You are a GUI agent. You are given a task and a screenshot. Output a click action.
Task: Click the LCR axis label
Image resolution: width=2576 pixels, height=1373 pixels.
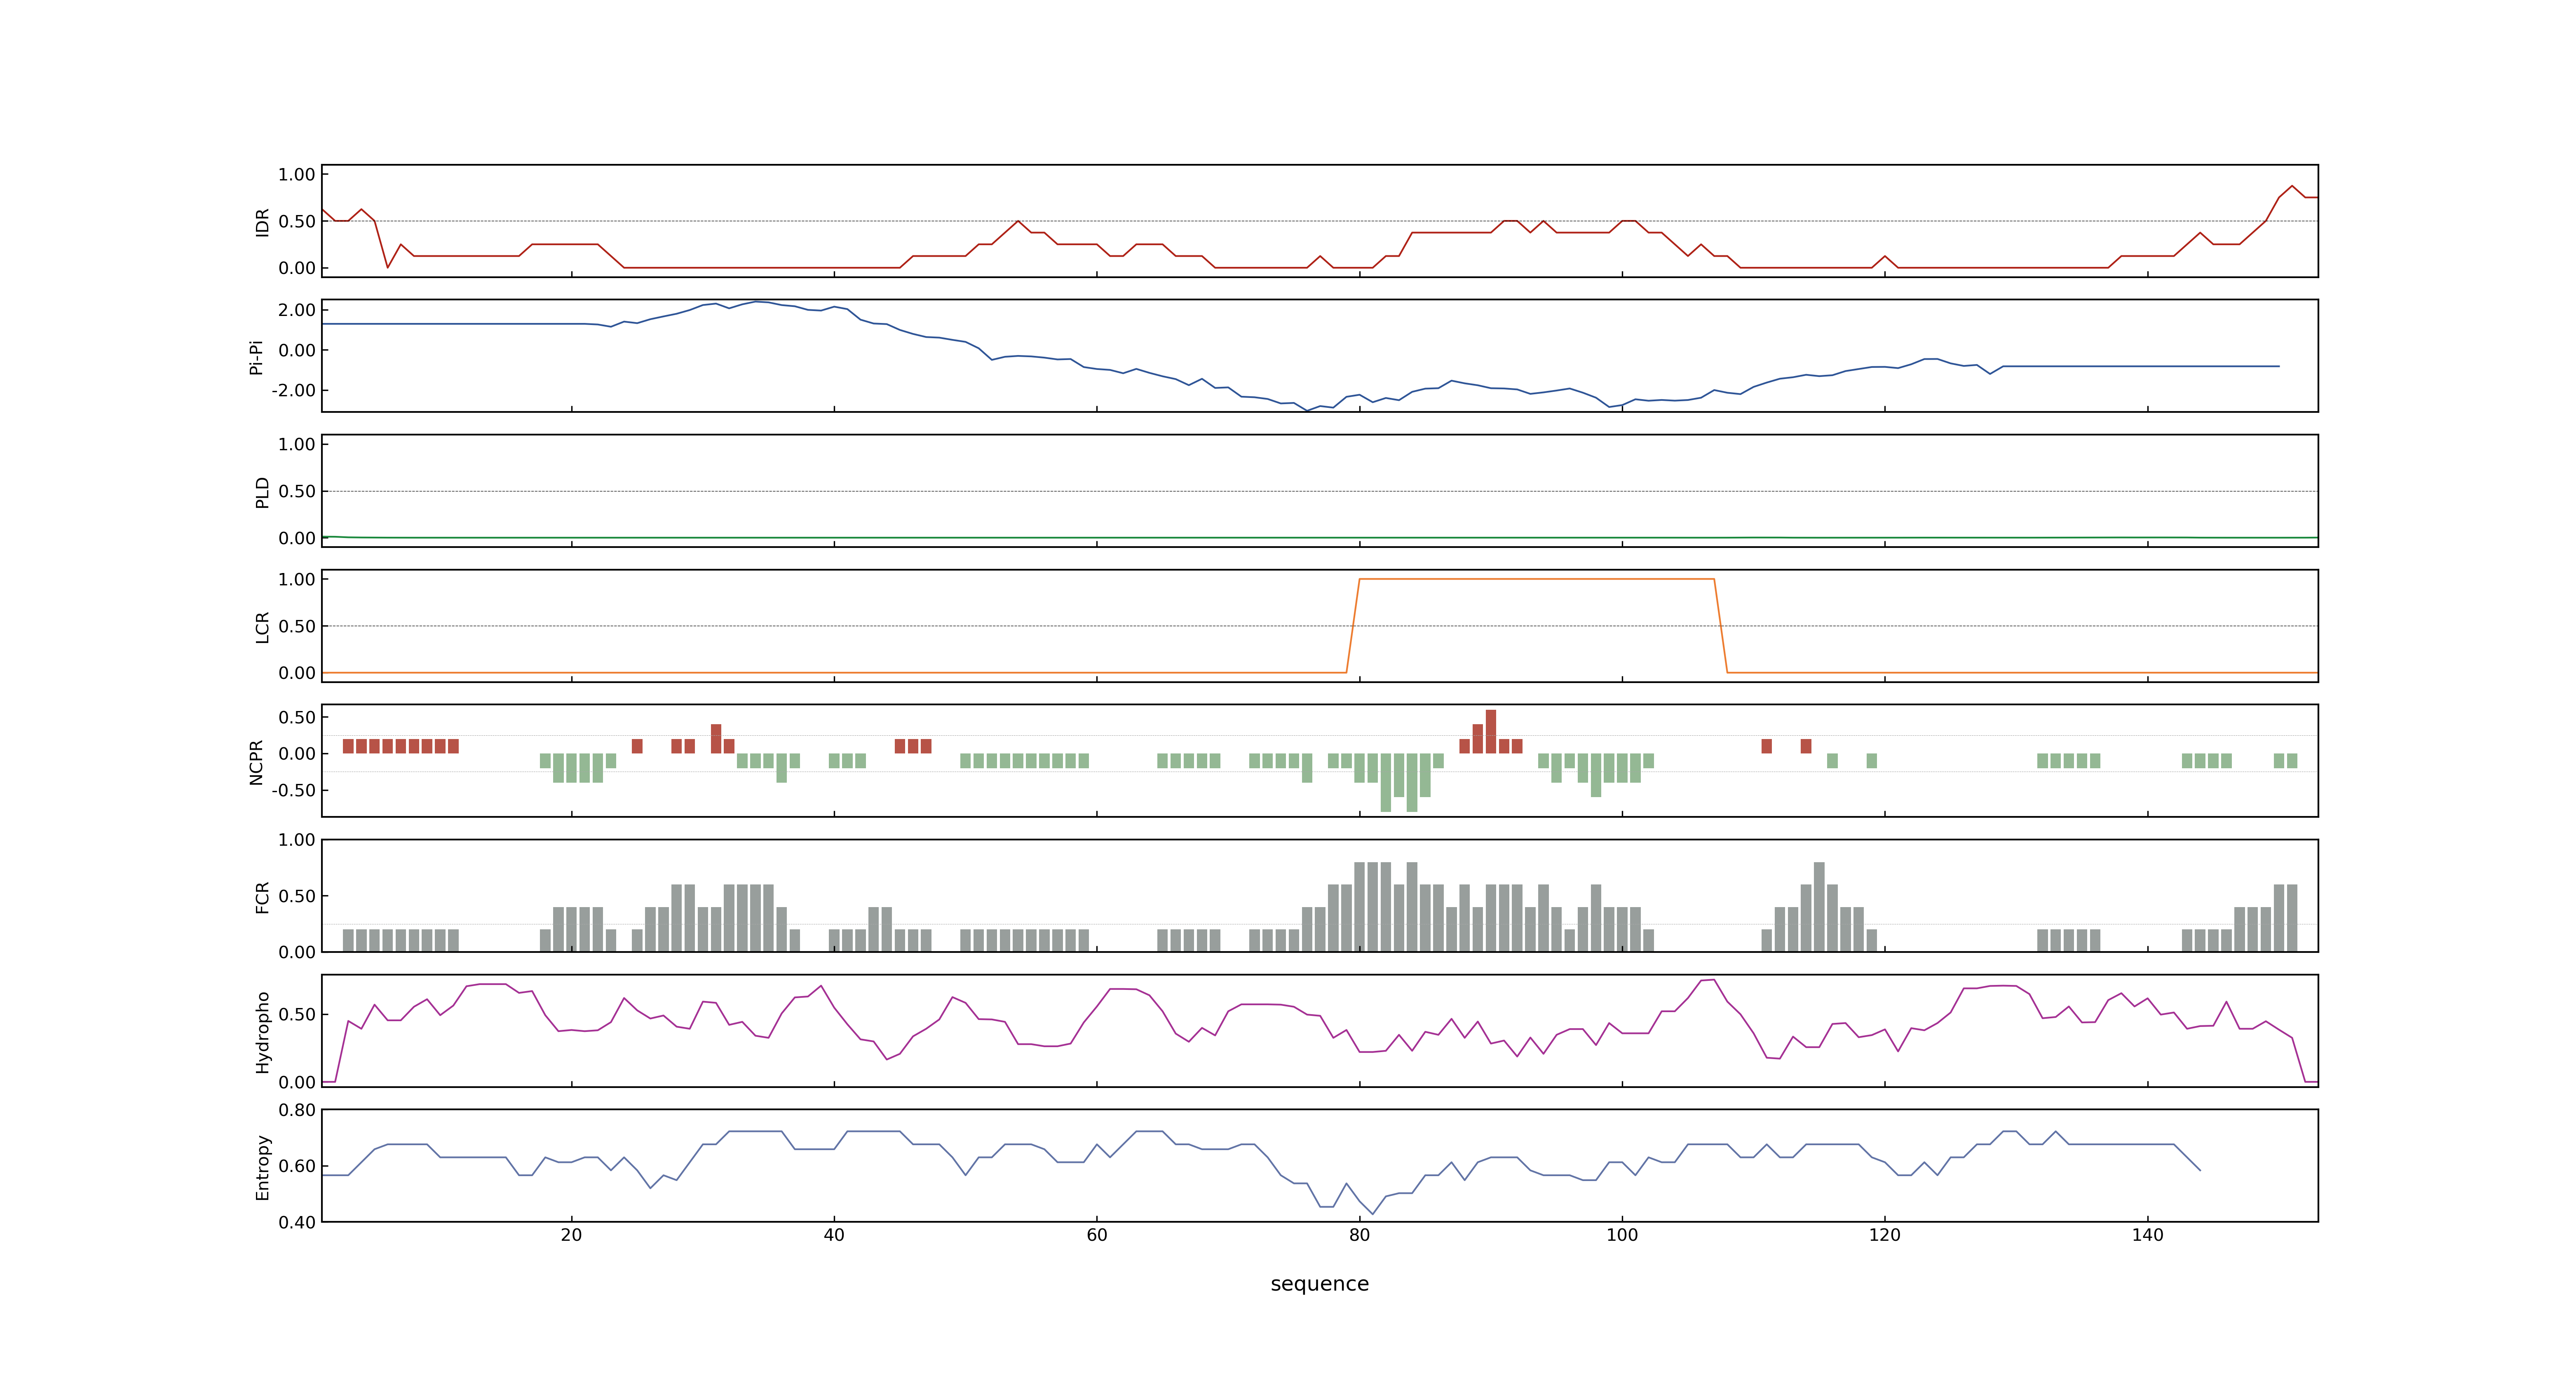click(262, 627)
